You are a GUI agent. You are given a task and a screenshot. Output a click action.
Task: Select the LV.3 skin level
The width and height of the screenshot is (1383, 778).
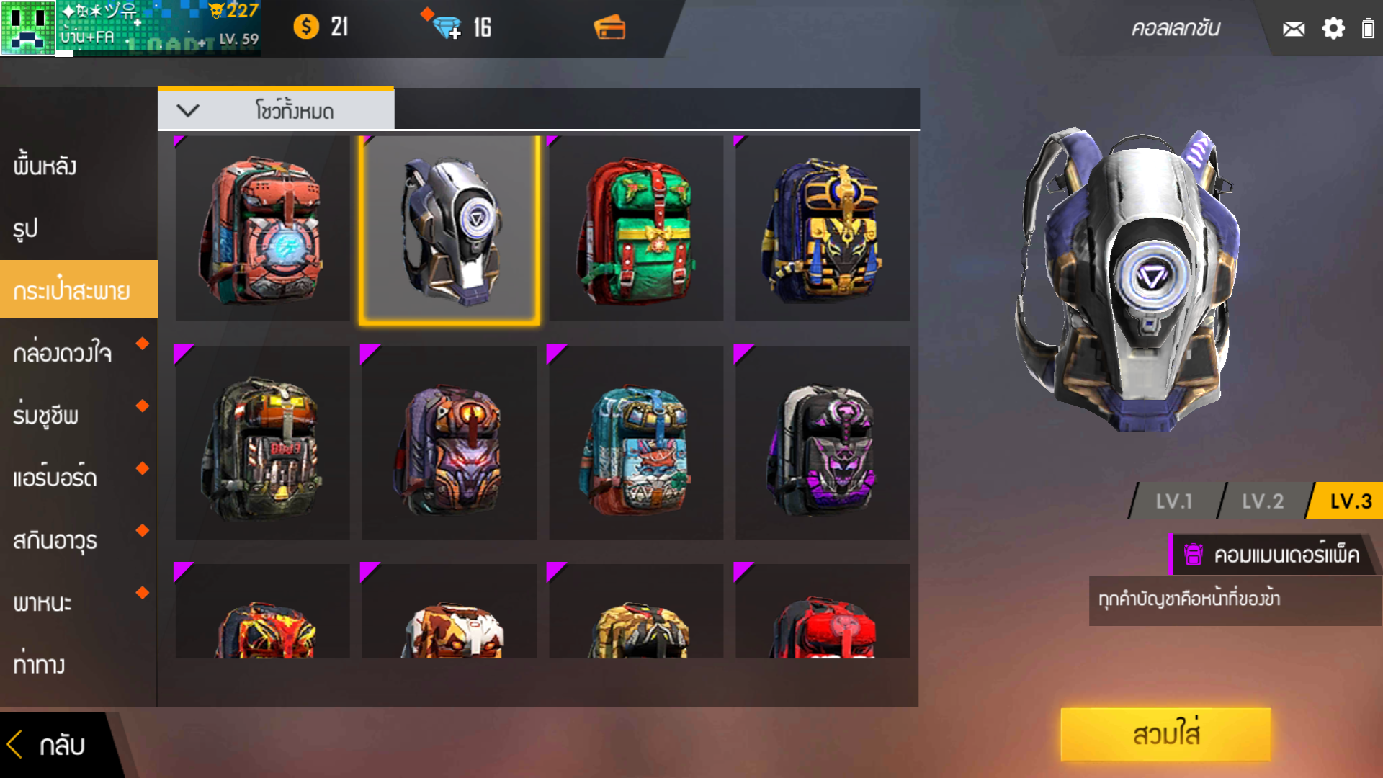(x=1347, y=501)
